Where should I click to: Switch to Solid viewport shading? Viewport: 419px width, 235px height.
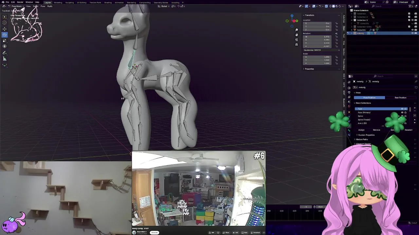click(x=334, y=6)
